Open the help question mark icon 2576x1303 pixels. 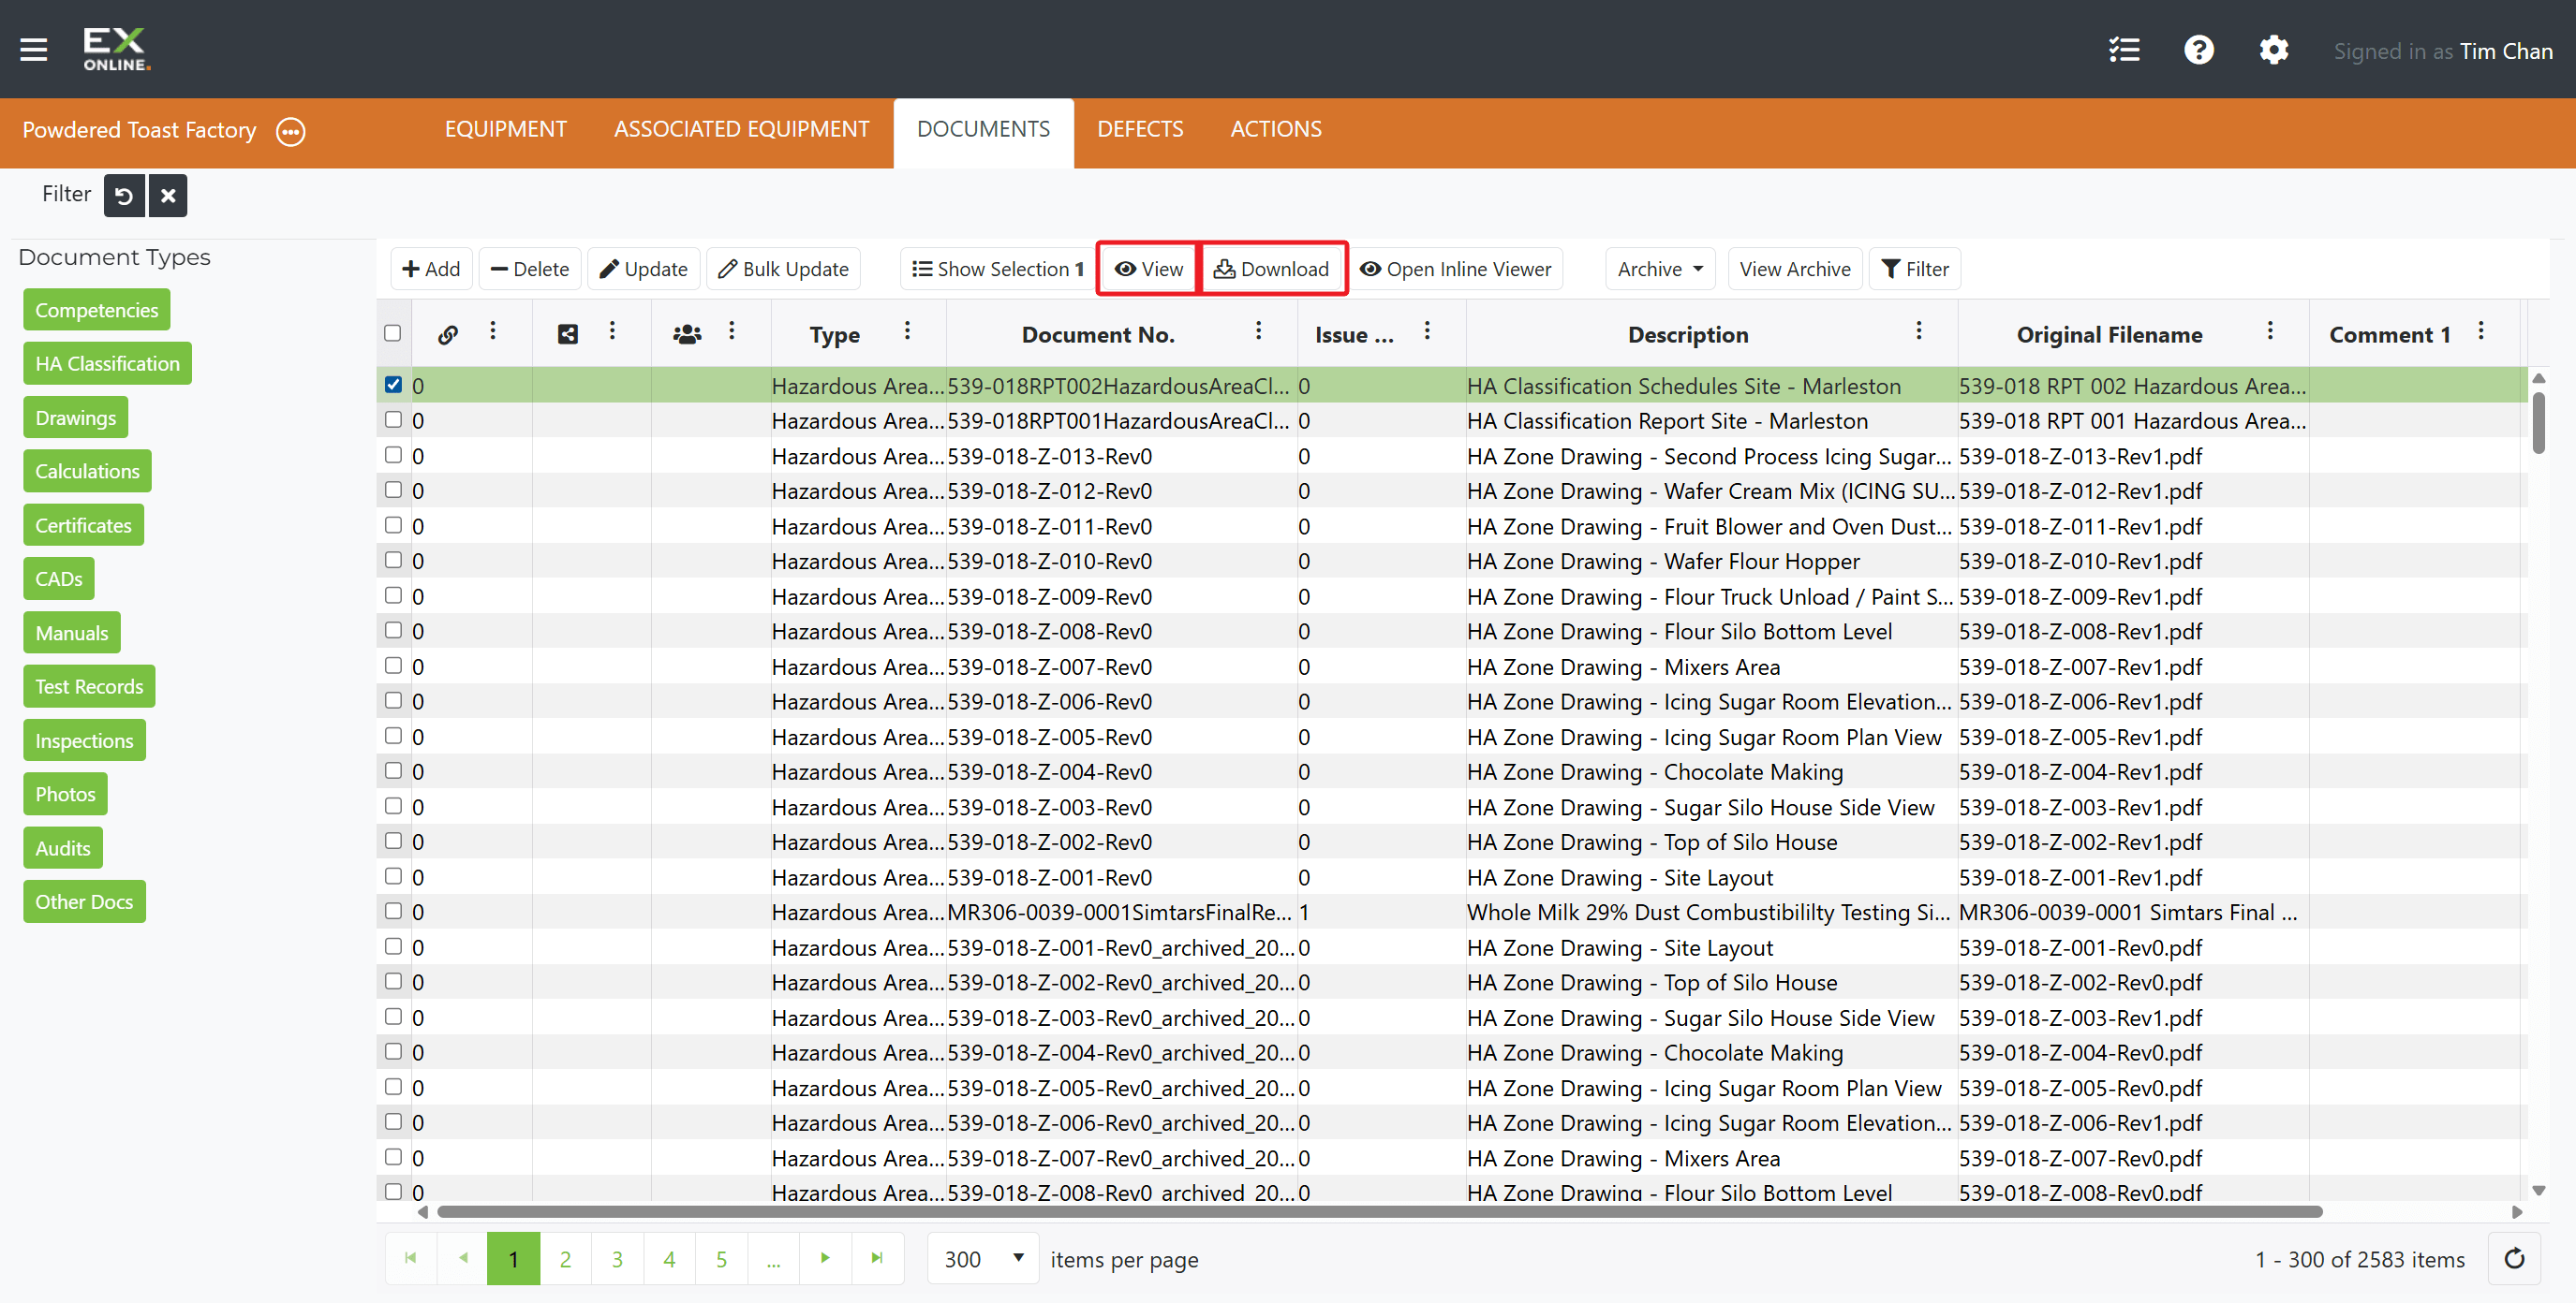tap(2198, 50)
